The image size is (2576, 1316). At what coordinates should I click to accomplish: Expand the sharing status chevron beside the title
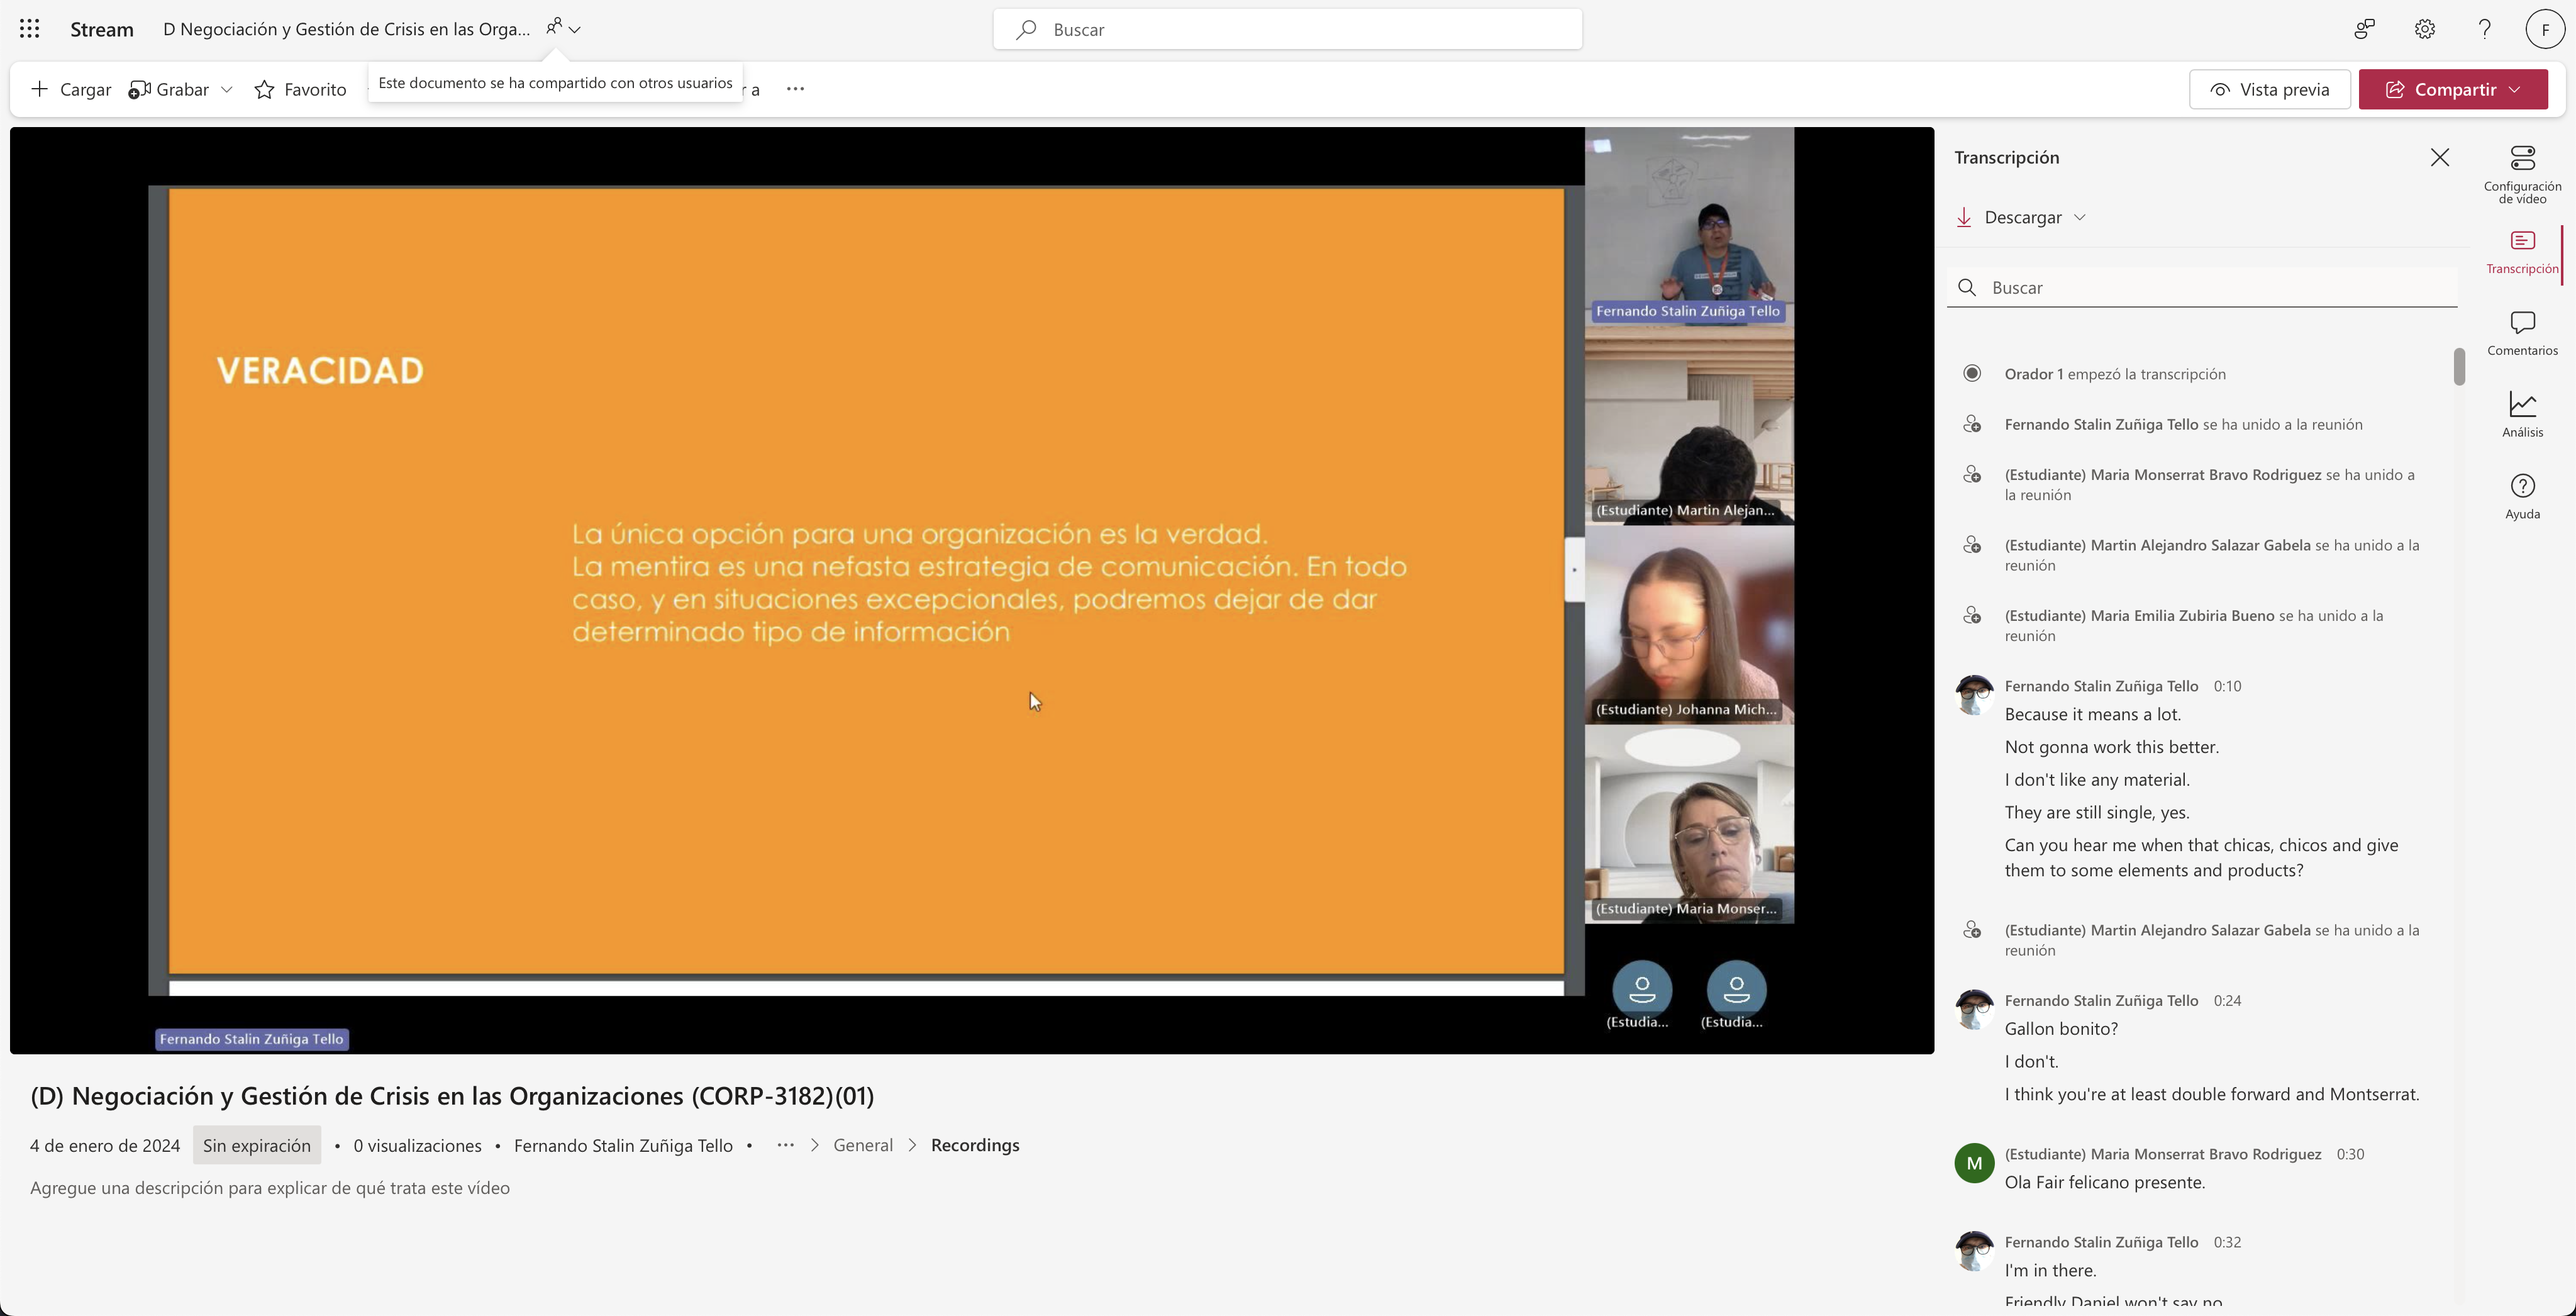coord(574,29)
